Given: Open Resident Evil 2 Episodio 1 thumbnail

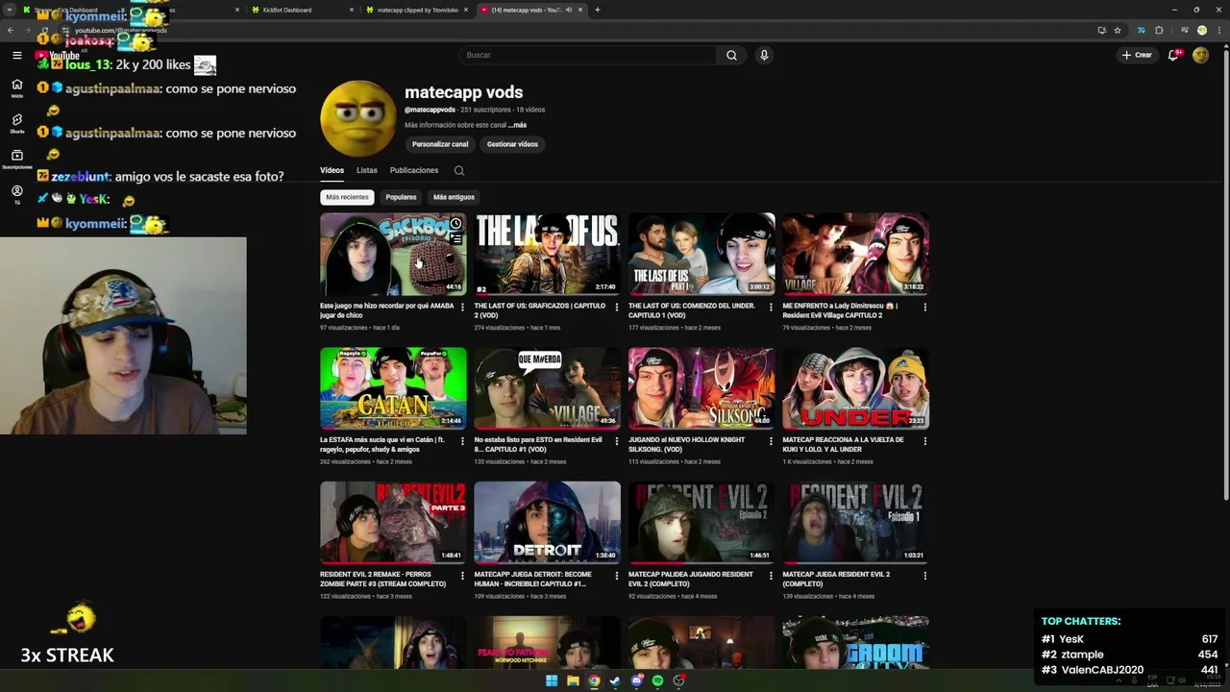Looking at the screenshot, I should 855,523.
